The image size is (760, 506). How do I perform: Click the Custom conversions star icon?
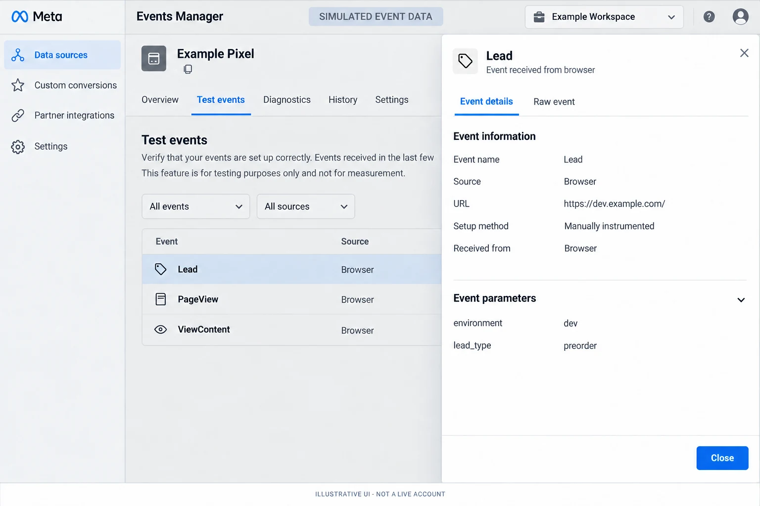(x=18, y=85)
